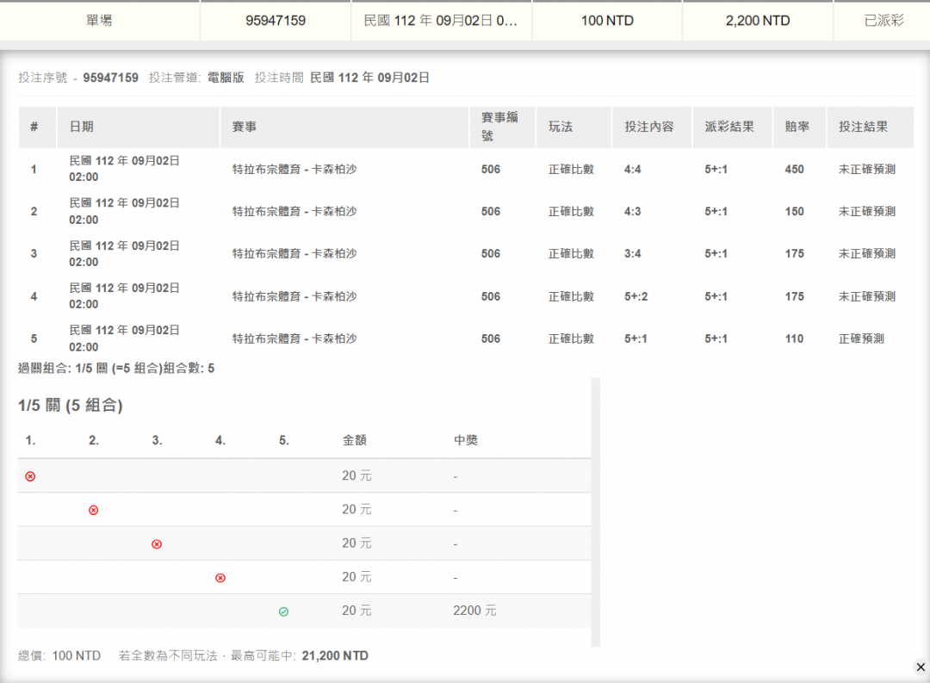
Task: Click the 派彩結果 column header
Action: pyautogui.click(x=733, y=127)
